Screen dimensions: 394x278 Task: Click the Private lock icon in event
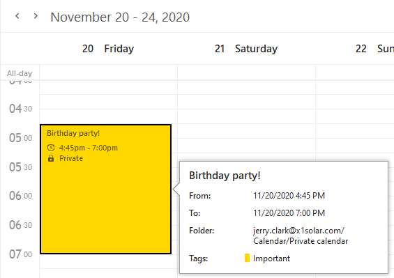pyautogui.click(x=51, y=158)
